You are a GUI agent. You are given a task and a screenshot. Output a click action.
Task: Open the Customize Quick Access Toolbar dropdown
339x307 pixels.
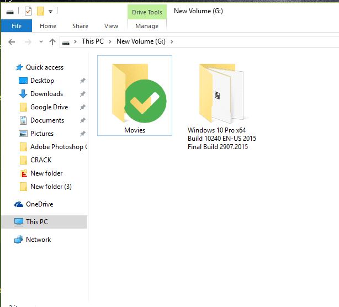point(50,12)
